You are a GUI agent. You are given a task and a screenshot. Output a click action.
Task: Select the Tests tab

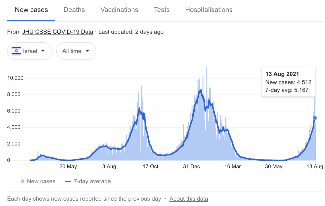tap(161, 10)
